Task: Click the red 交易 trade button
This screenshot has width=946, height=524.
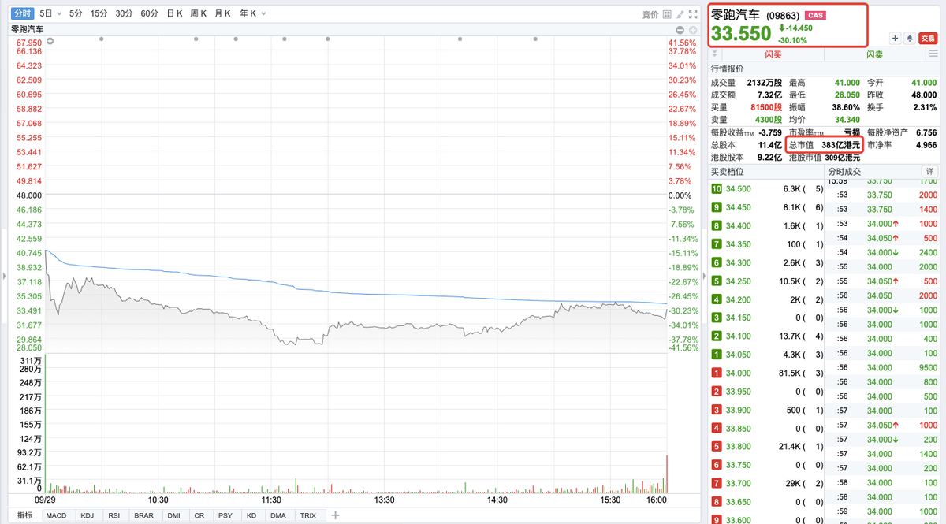Action: (x=929, y=38)
